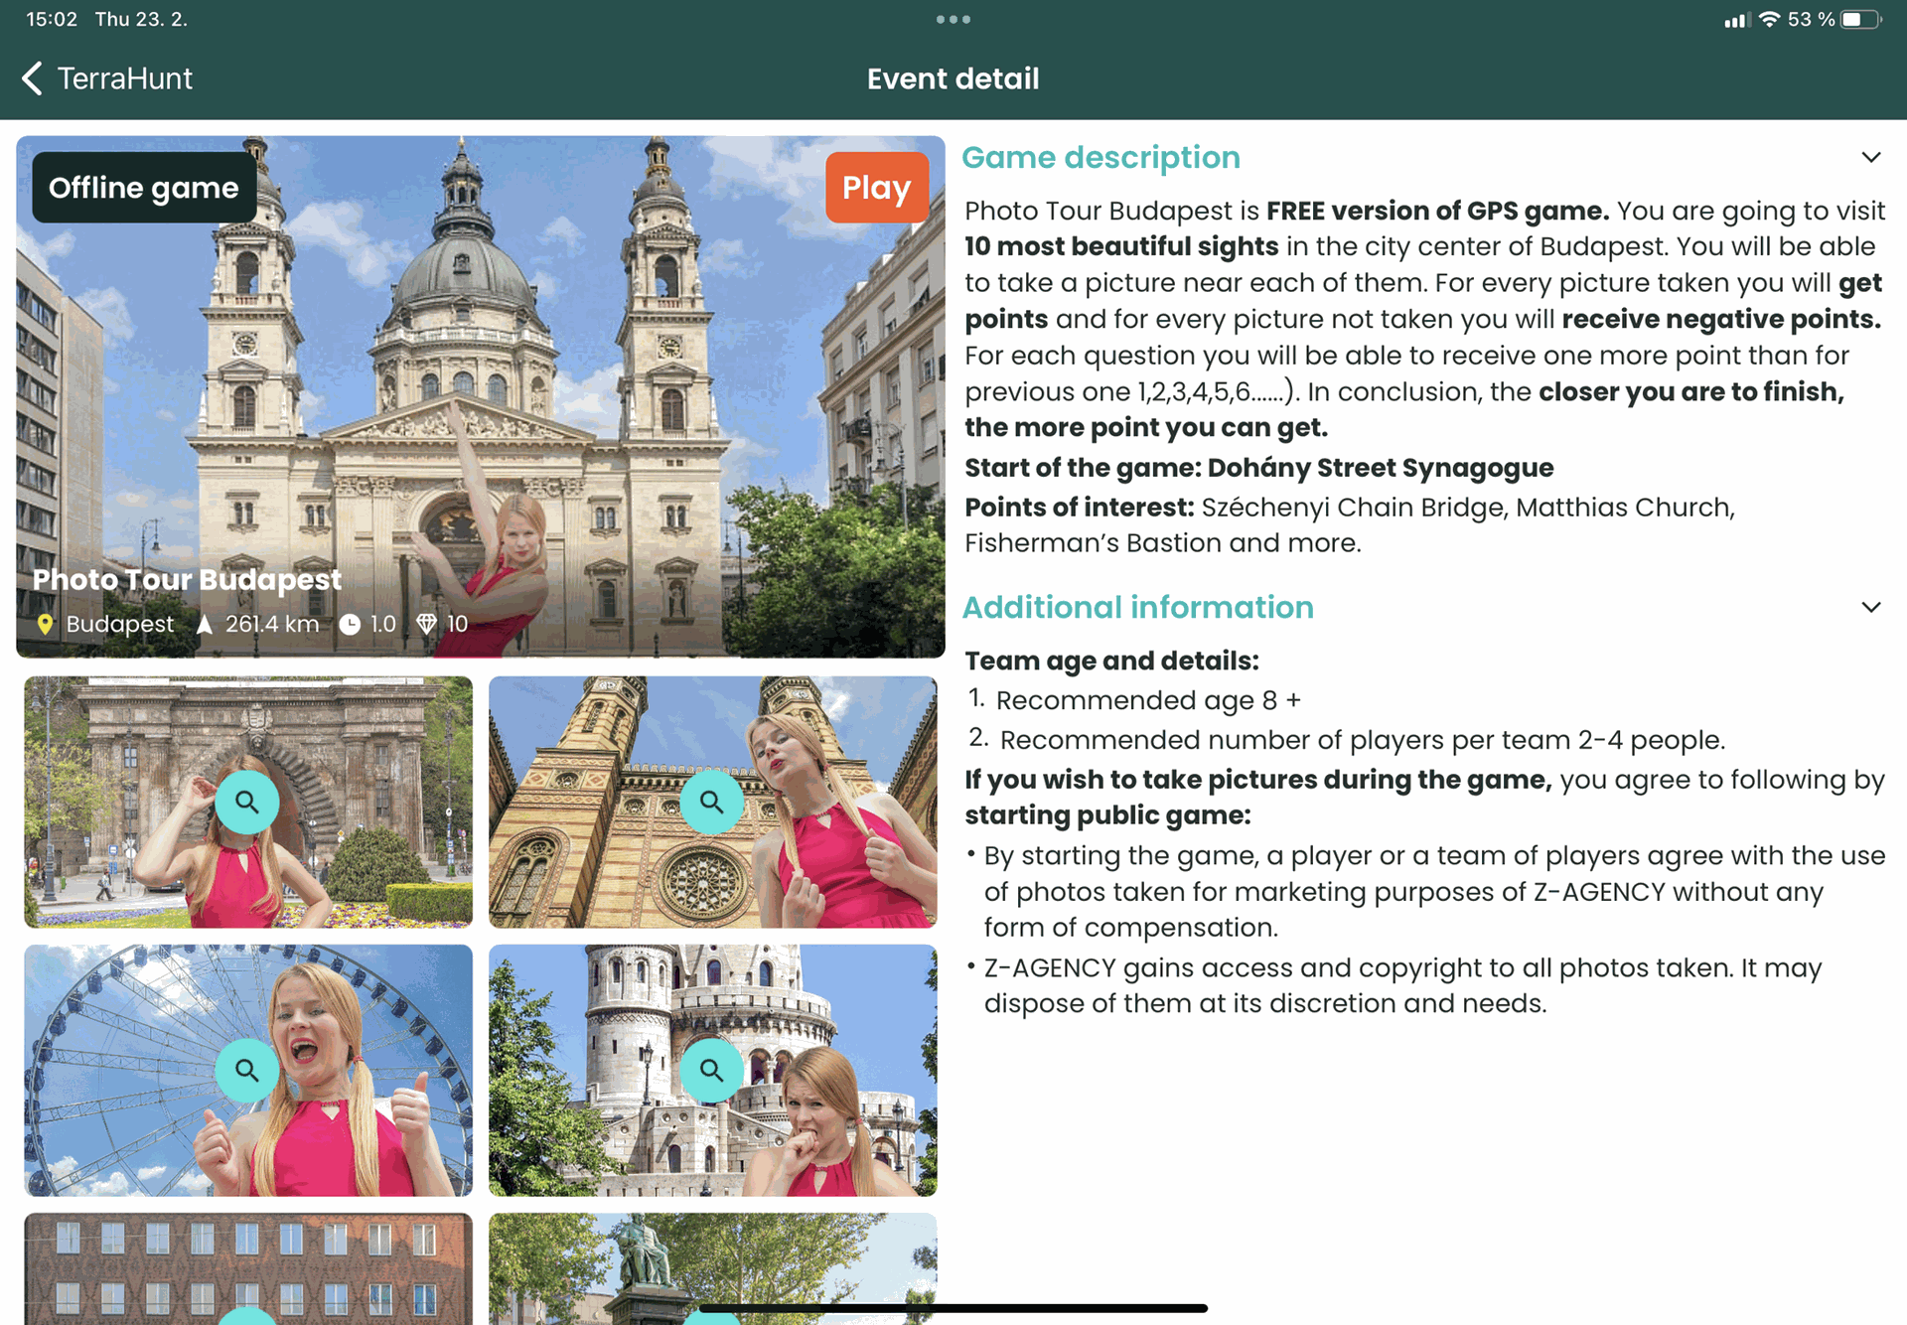The height and width of the screenshot is (1325, 1907).
Task: Tap the three dots multitasking indicator
Action: point(953,19)
